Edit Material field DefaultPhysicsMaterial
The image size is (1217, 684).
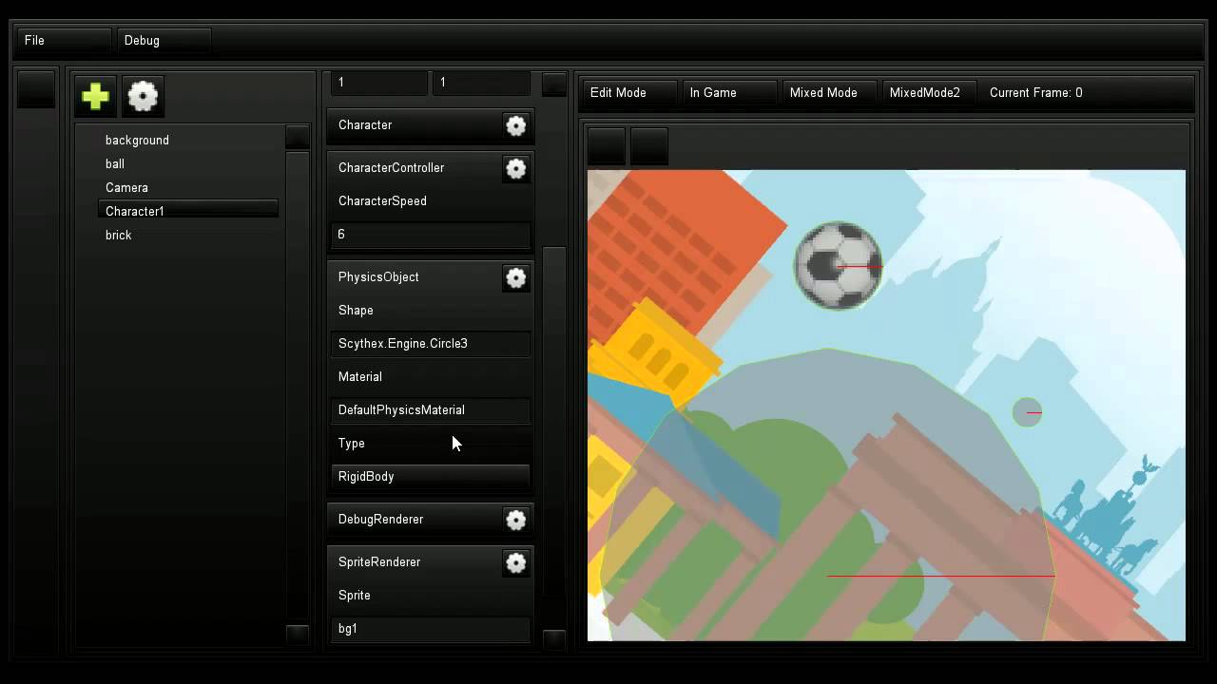(x=431, y=410)
